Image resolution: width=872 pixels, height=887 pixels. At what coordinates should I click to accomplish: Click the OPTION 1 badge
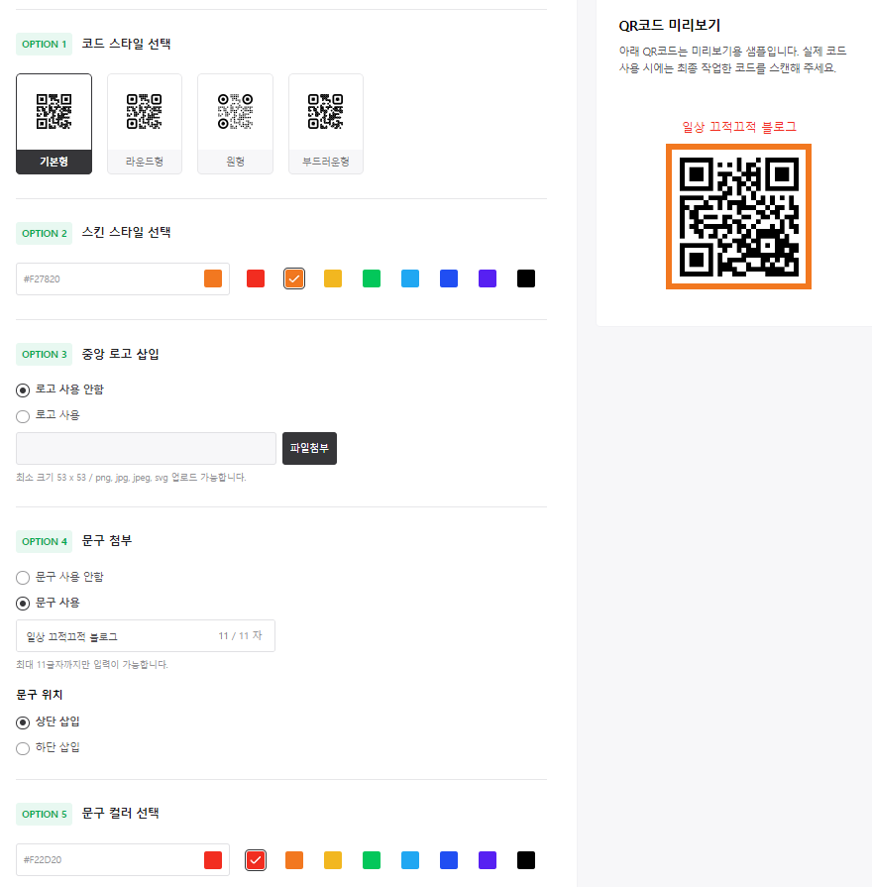tap(45, 45)
